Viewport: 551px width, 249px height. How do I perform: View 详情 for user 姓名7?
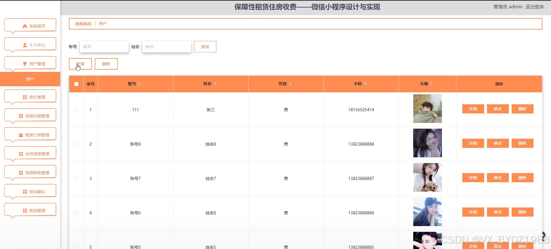point(473,178)
